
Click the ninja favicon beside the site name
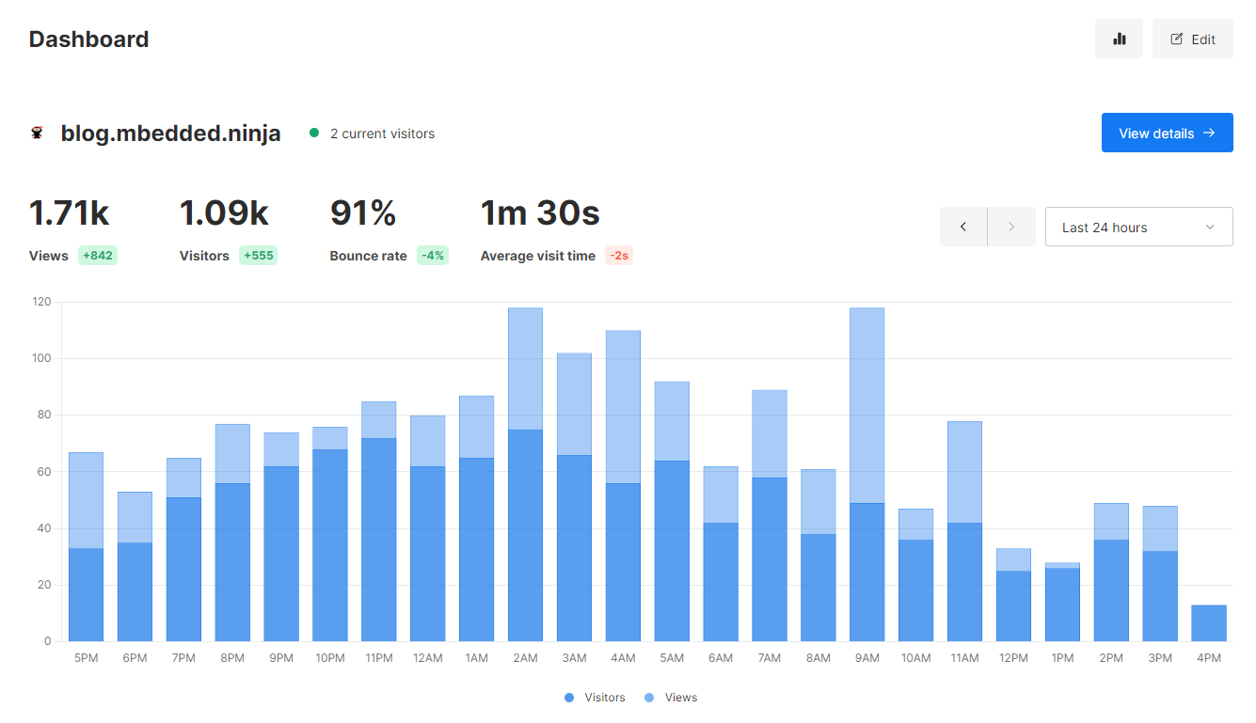[38, 134]
